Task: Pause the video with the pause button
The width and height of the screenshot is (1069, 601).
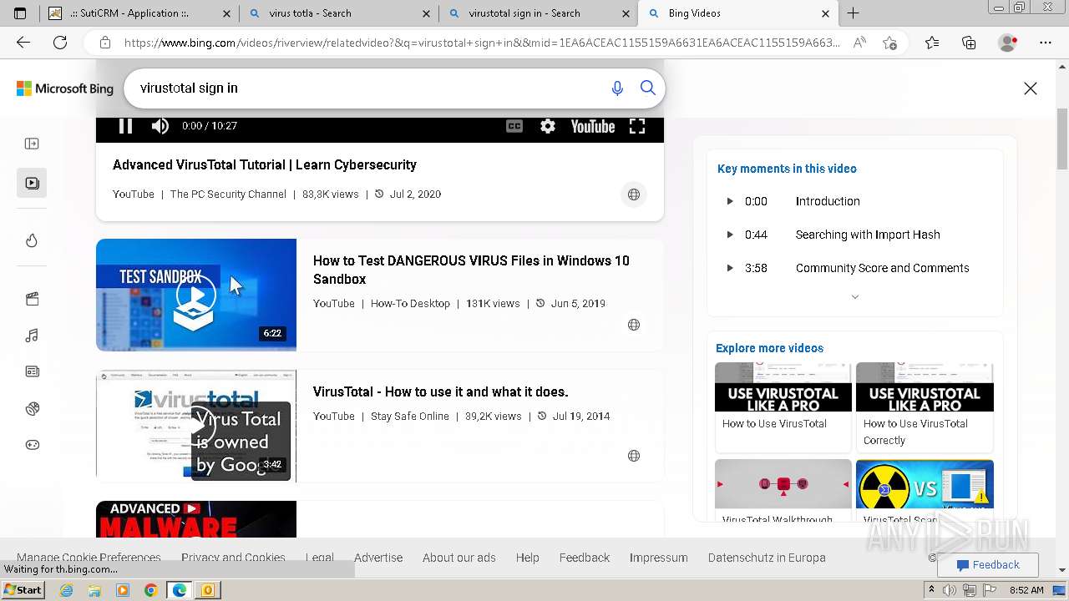Action: point(125,126)
